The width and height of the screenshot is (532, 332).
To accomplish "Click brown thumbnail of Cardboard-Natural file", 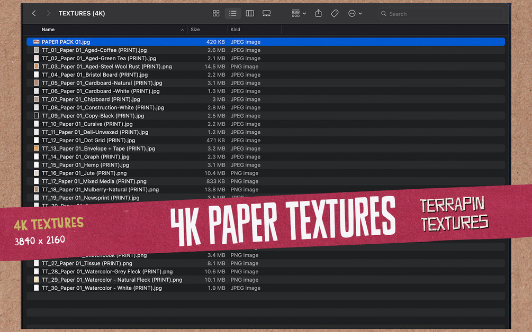I will point(37,82).
